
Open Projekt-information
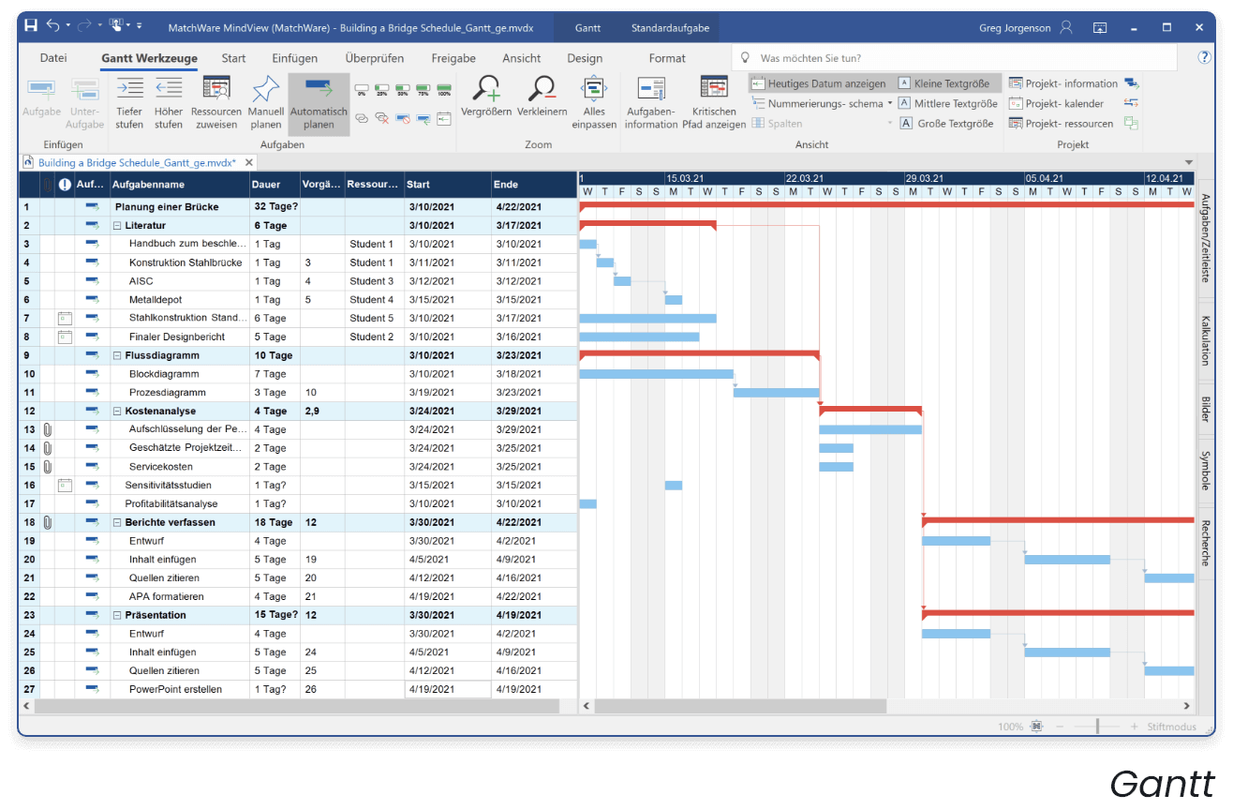(1063, 83)
